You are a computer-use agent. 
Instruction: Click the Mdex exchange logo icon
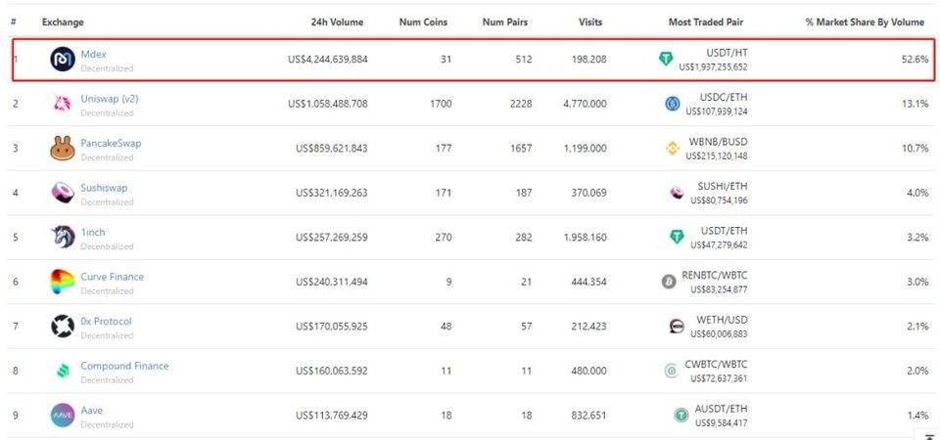tap(63, 60)
